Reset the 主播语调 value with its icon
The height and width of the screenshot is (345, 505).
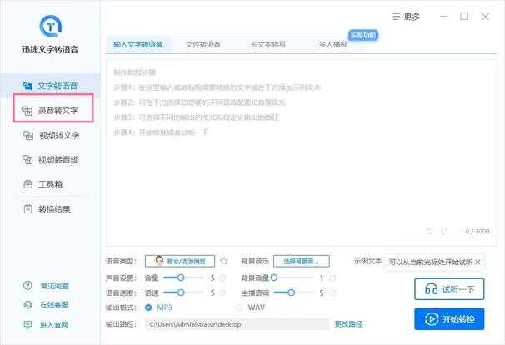click(332, 292)
